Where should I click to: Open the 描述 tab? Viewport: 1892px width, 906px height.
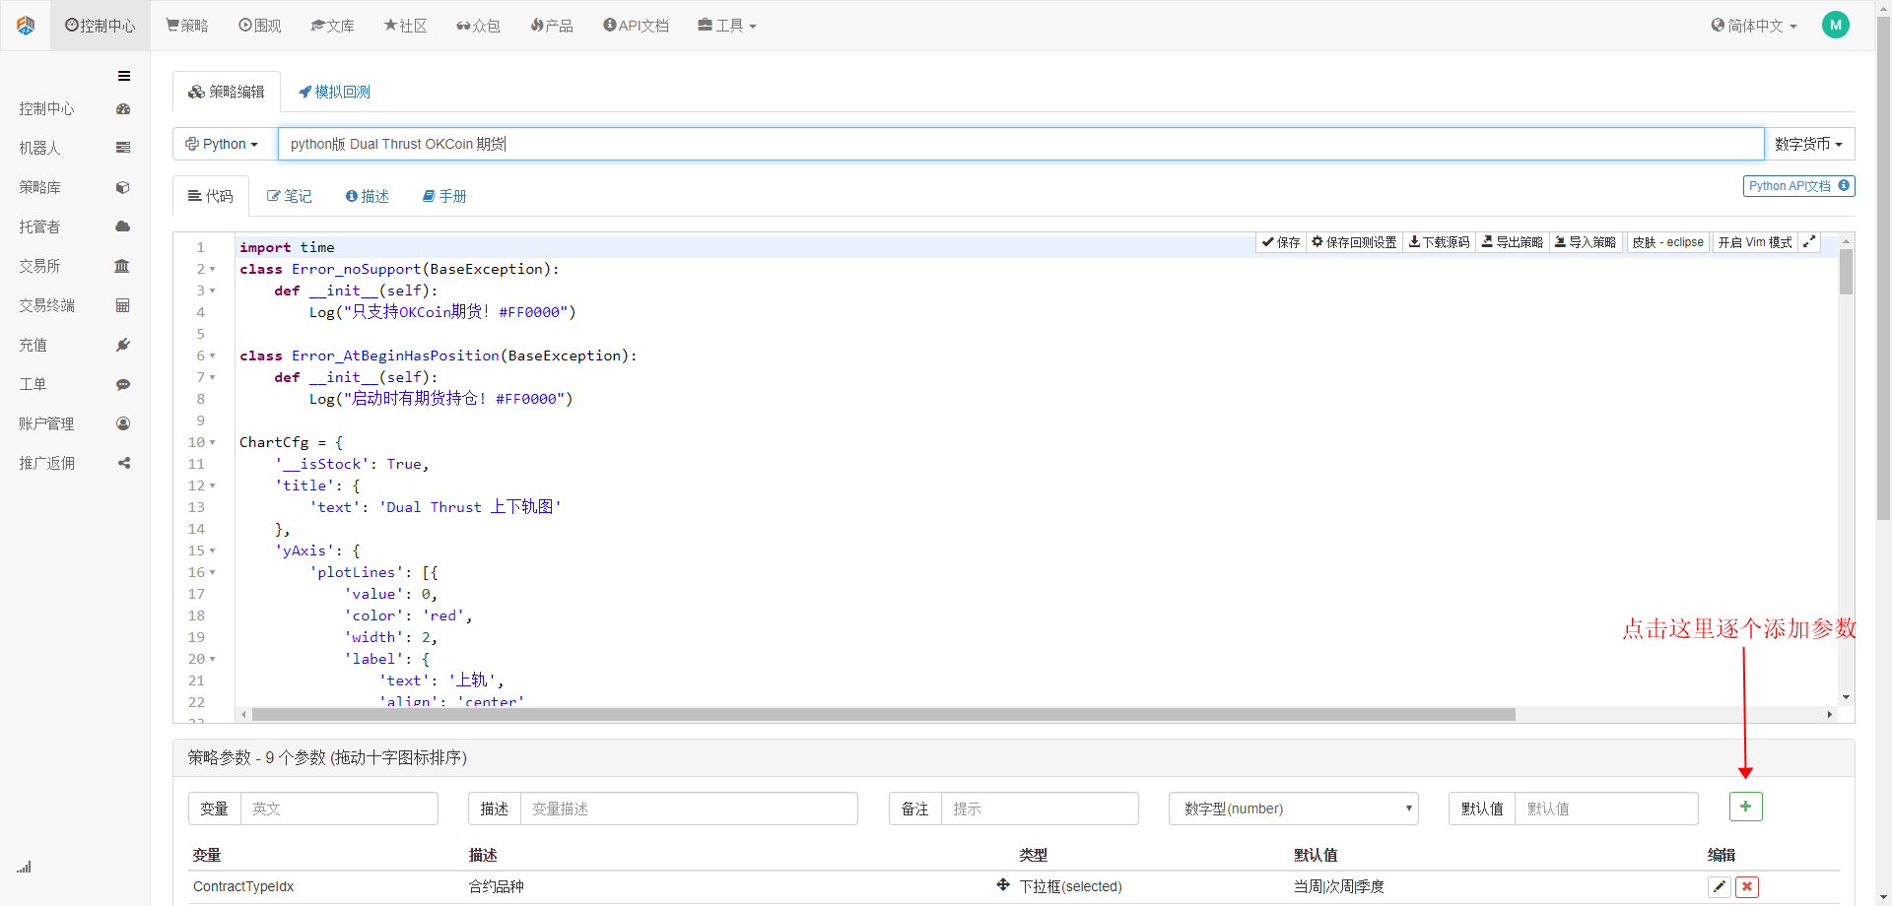(x=368, y=196)
